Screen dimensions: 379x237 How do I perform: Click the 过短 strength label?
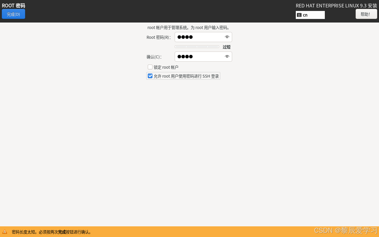click(x=227, y=47)
